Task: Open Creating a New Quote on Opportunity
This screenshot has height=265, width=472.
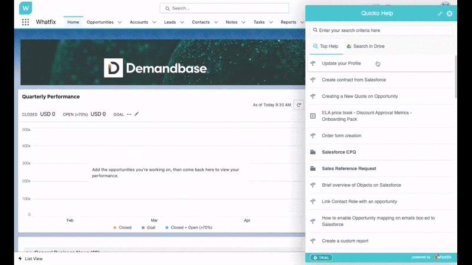Action: coord(380,97)
